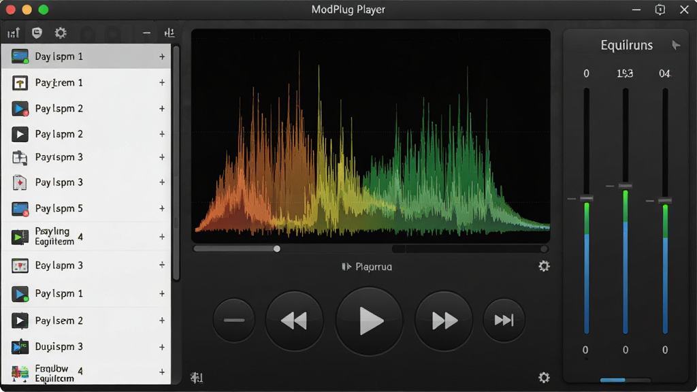Select the Pay:trem 1 playlist entry

86,82
